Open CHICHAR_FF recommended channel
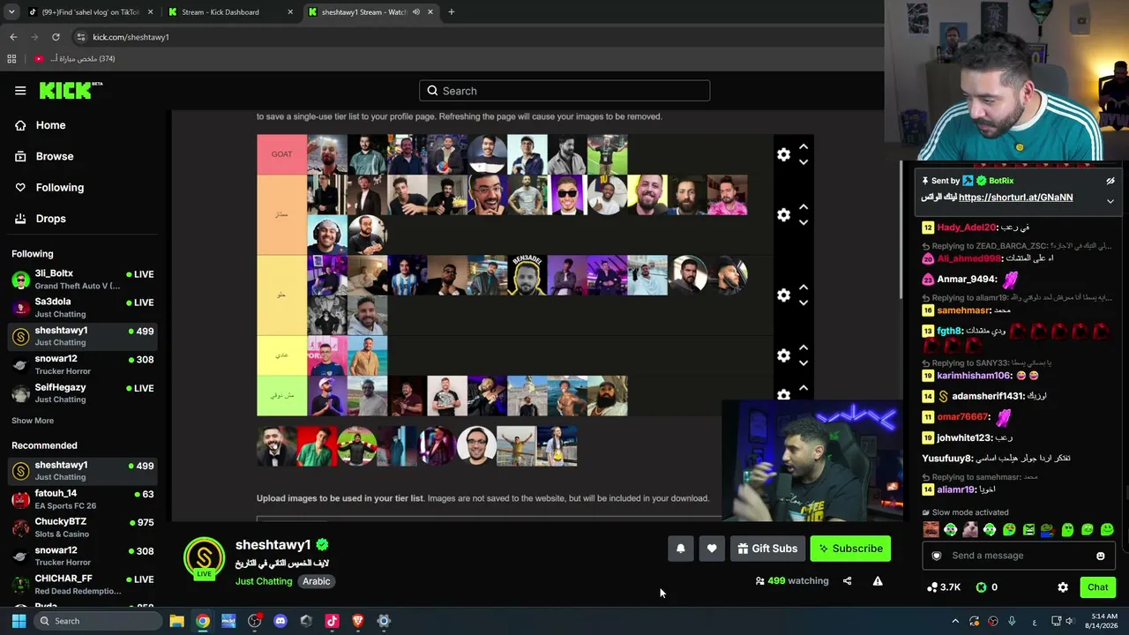This screenshot has height=635, width=1129. 84,585
